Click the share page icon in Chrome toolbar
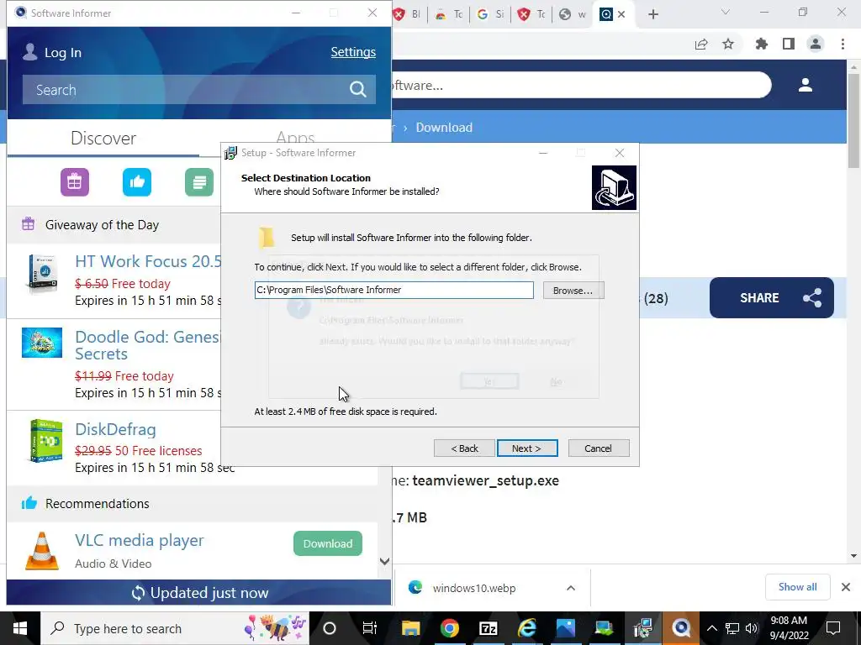861x645 pixels. [x=701, y=44]
